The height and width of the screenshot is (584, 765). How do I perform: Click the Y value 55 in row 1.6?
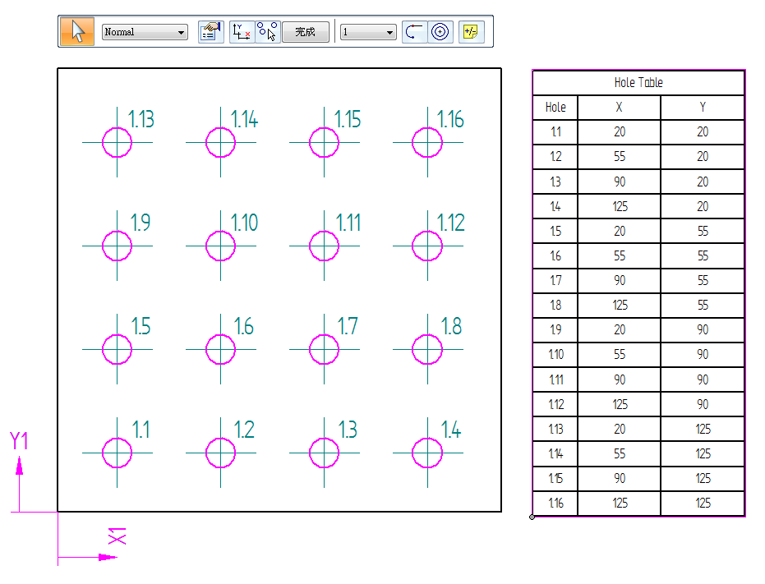point(703,255)
